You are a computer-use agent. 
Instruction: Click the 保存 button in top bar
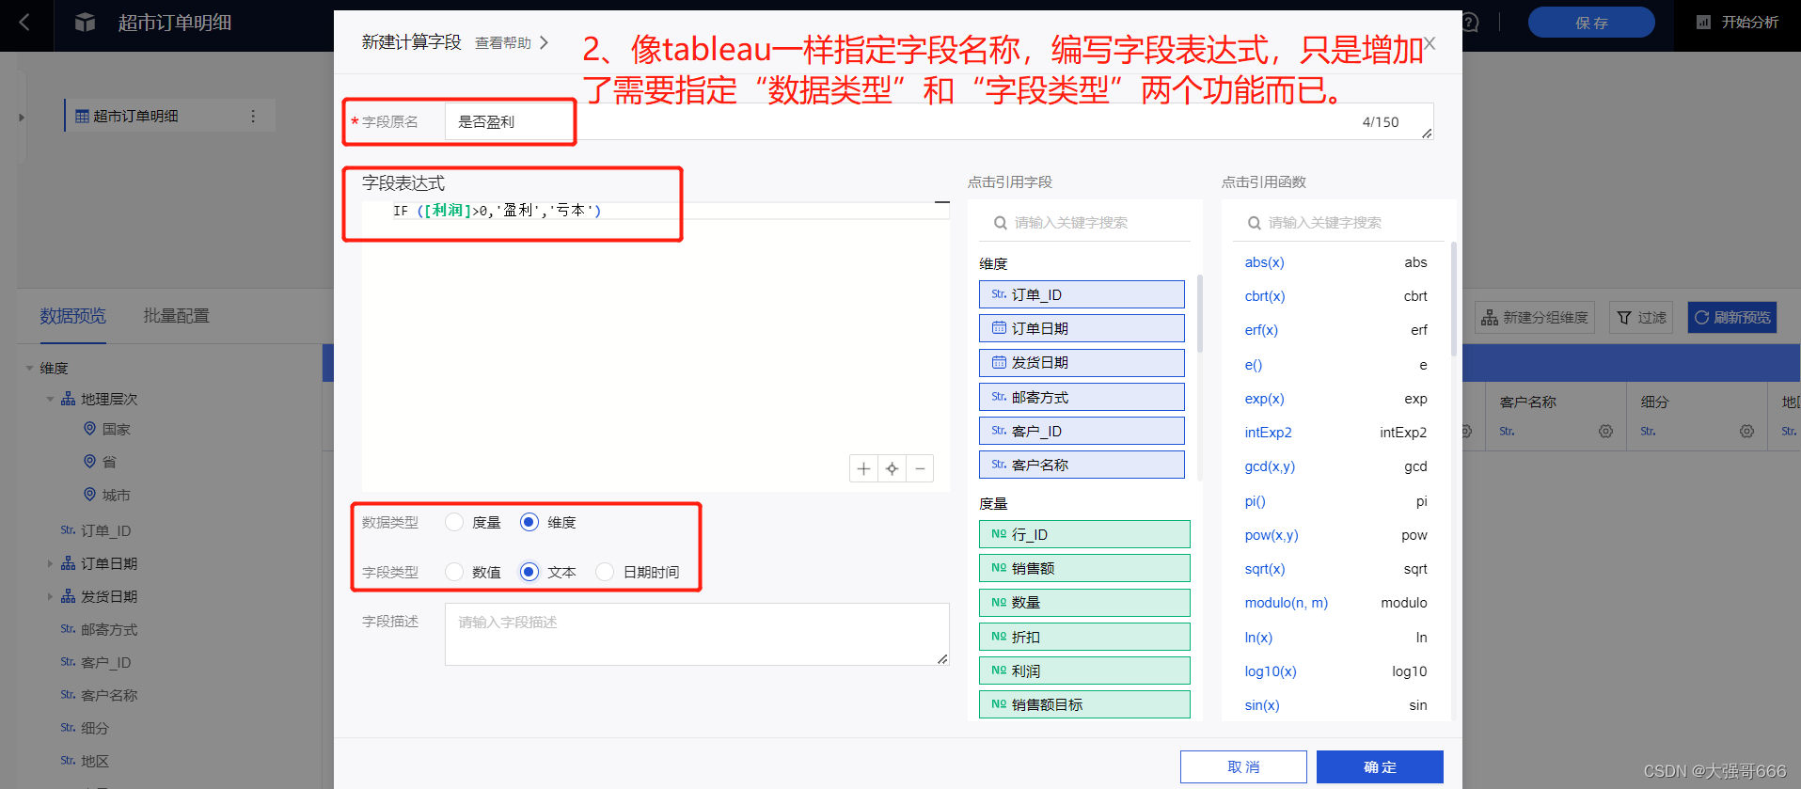1591,22
